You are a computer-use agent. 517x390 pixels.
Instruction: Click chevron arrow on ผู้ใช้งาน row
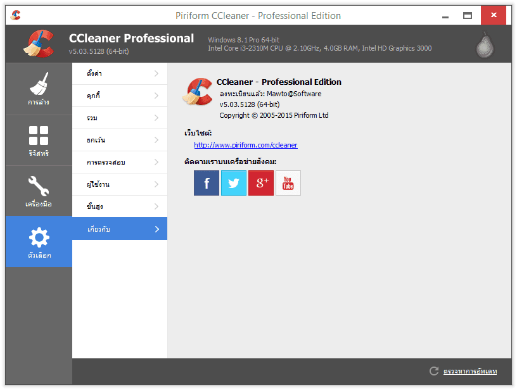[156, 184]
